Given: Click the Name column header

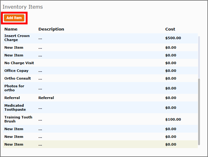Looking at the screenshot, I should [11, 29].
